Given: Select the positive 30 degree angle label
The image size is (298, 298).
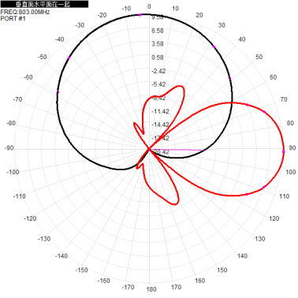Looking at the screenshot, I should pyautogui.click(x=222, y=25).
